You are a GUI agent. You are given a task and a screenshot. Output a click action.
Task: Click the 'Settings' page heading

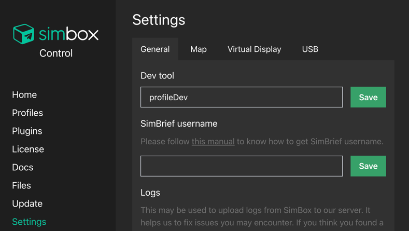pyautogui.click(x=159, y=20)
